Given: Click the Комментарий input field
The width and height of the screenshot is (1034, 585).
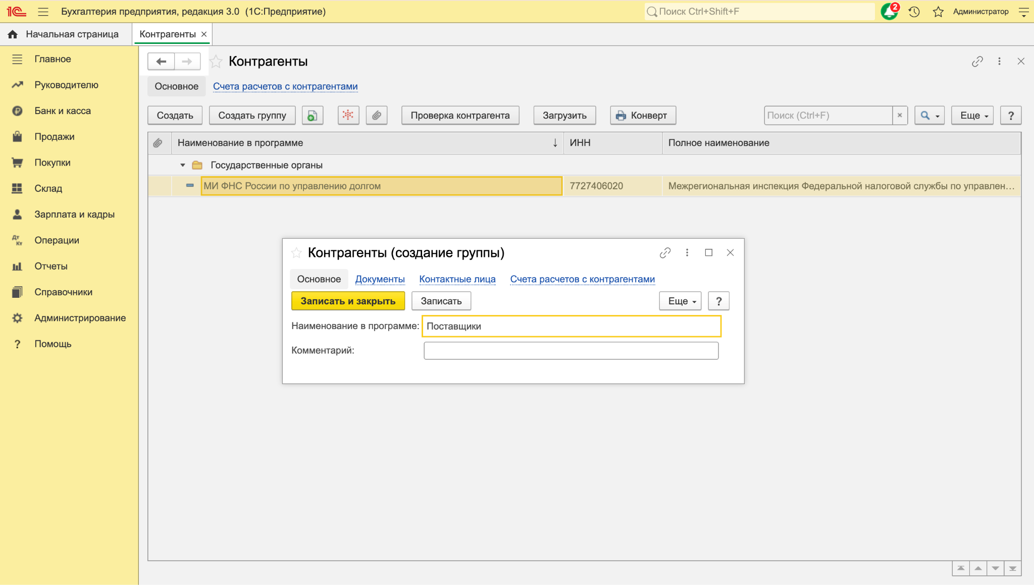Looking at the screenshot, I should 571,350.
